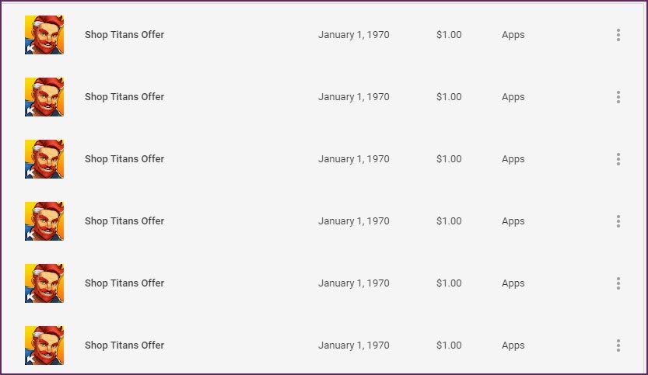This screenshot has height=375, width=648.
Task: Click the $1.00 price in the second row
Action: 449,97
